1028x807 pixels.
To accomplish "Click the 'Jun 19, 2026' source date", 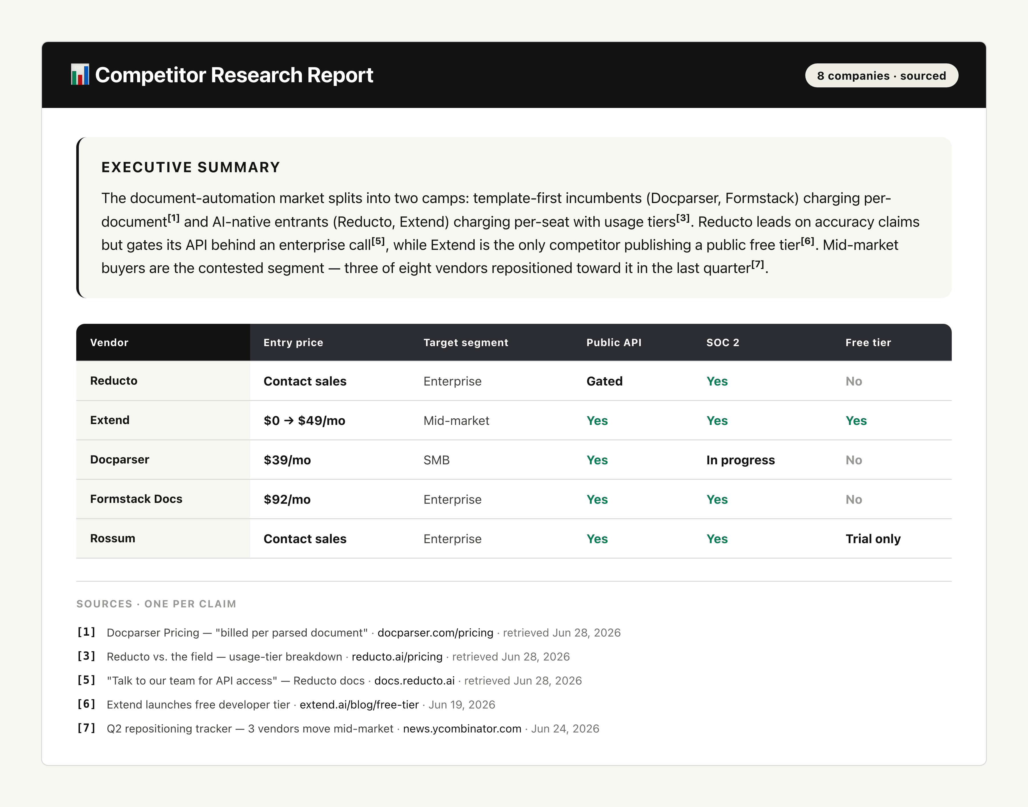I will pos(461,705).
